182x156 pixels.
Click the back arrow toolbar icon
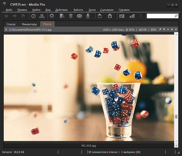(6, 16)
